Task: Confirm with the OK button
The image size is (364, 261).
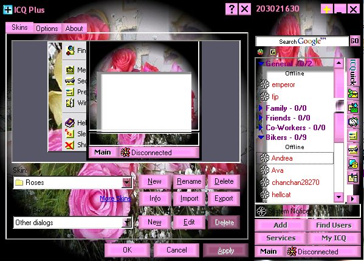Action: pyautogui.click(x=127, y=250)
